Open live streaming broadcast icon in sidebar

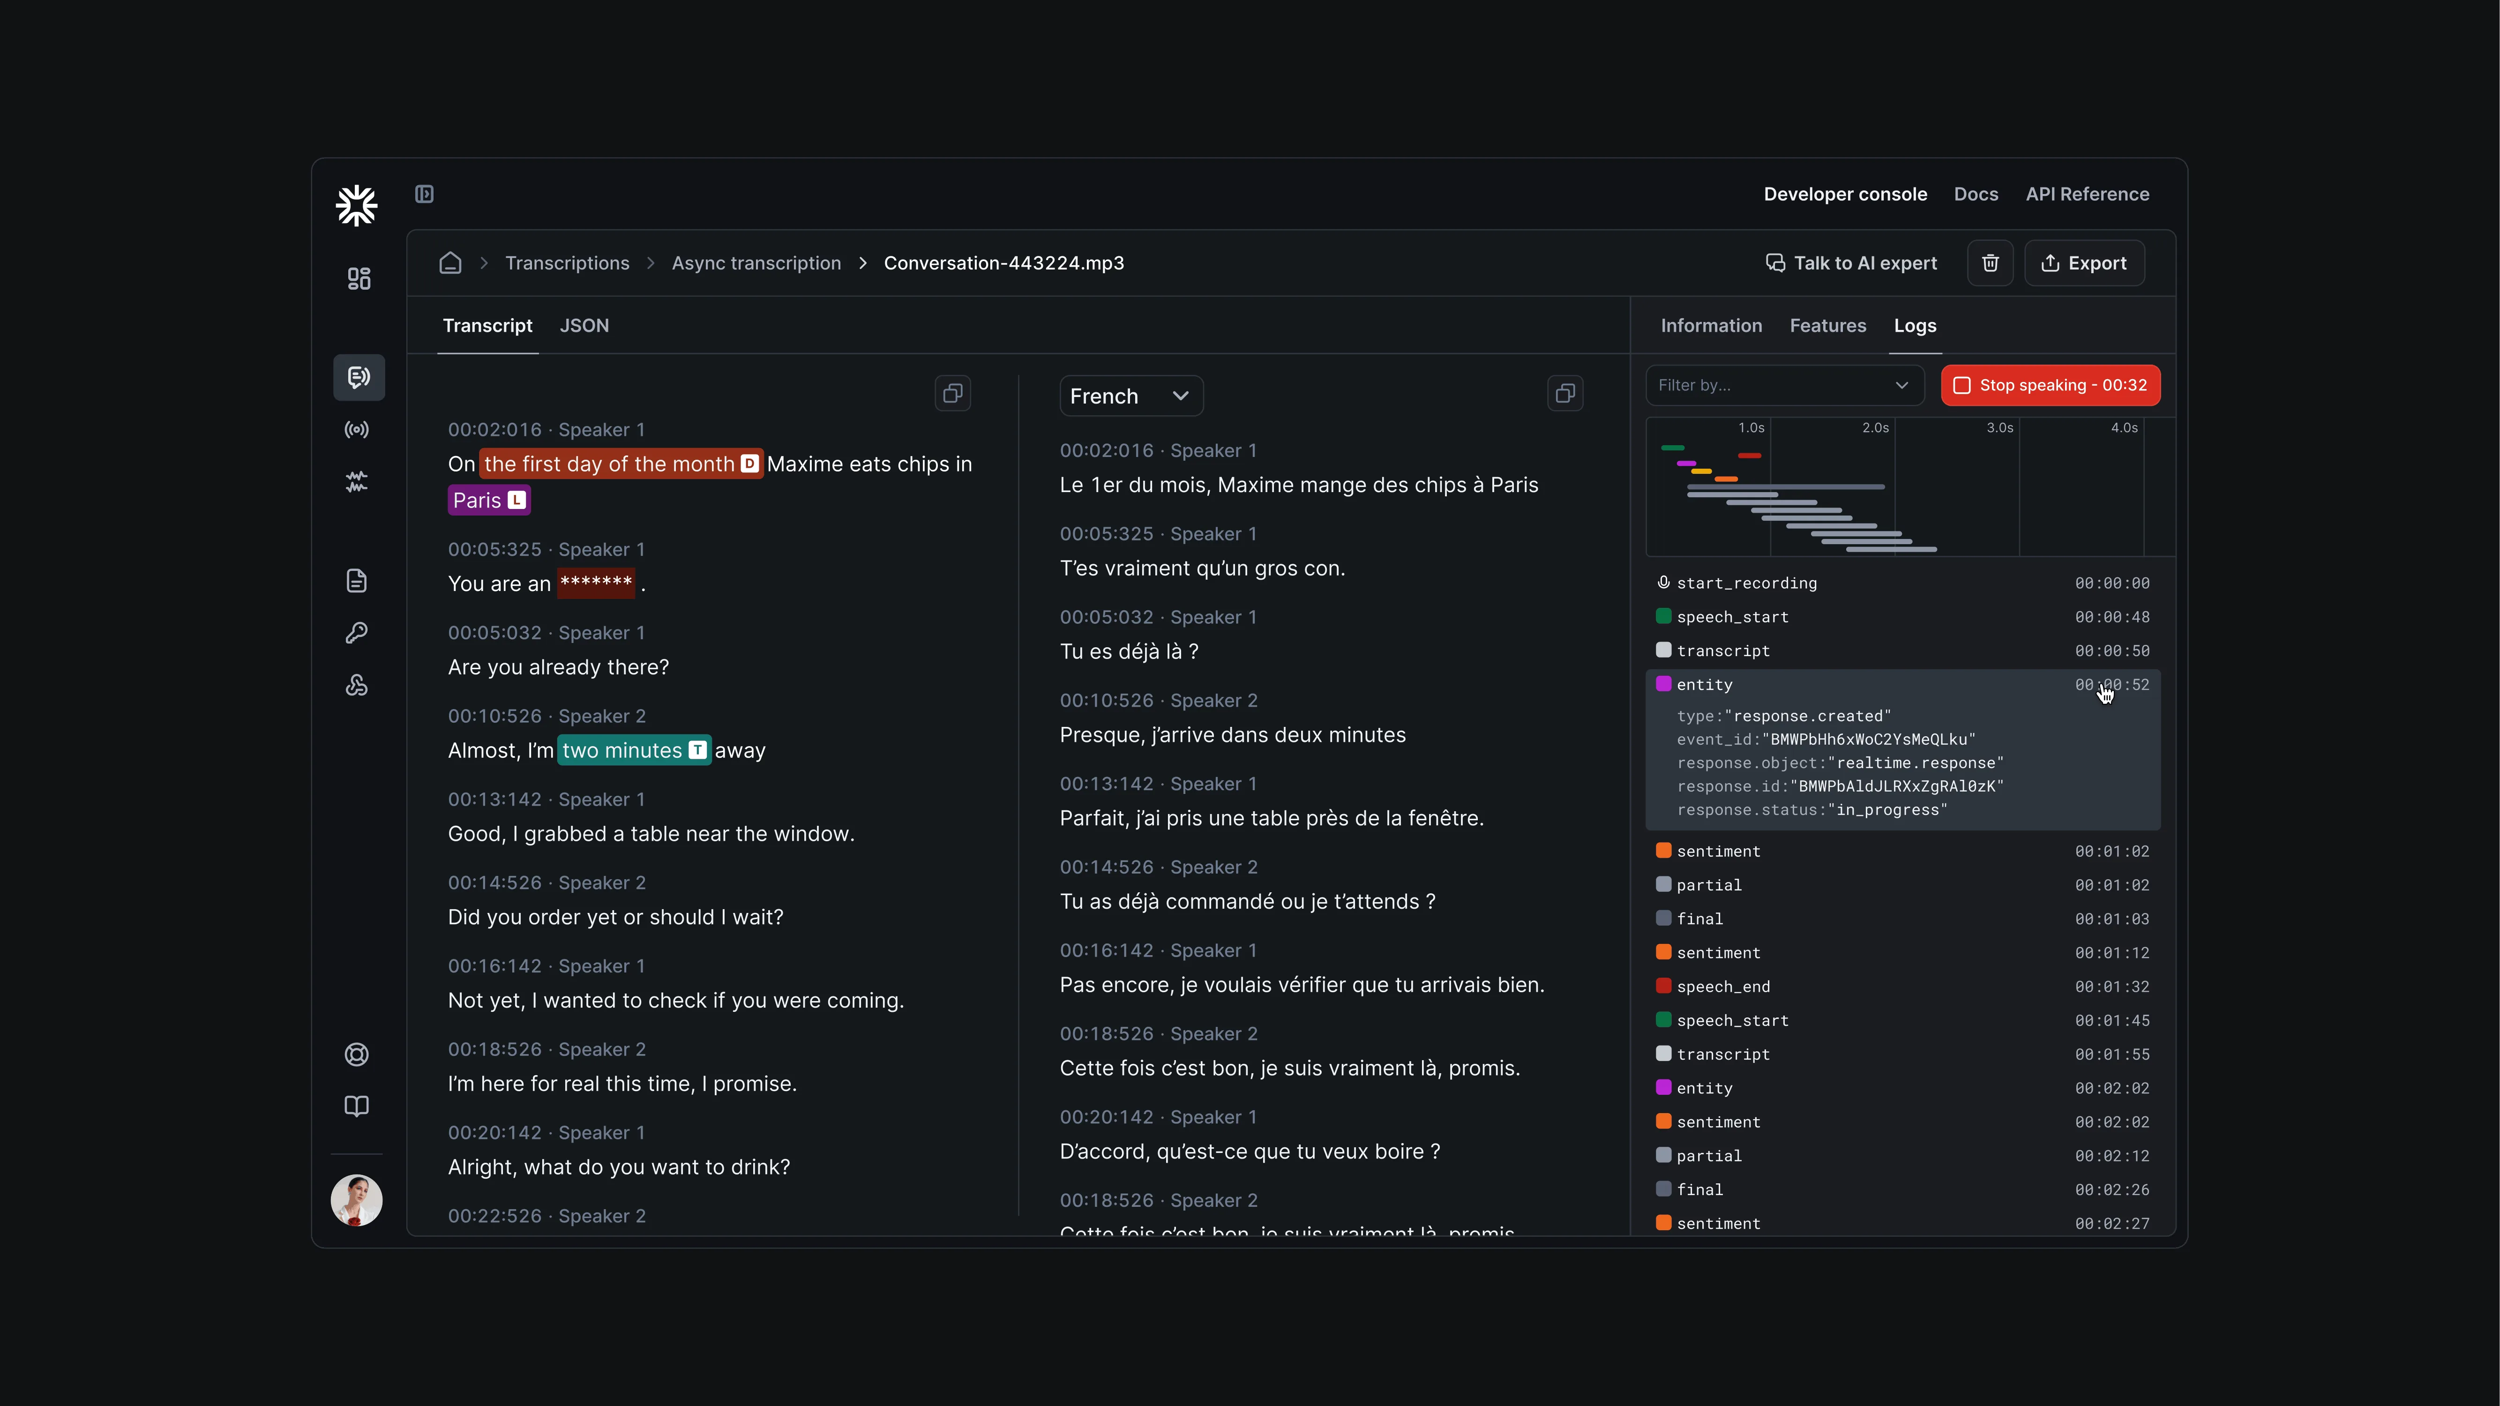click(357, 429)
